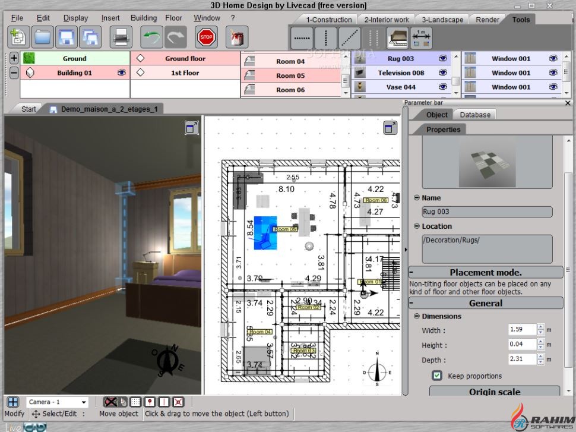This screenshot has width=576, height=432.
Task: Save the project with floppy icon
Action: tap(67, 37)
